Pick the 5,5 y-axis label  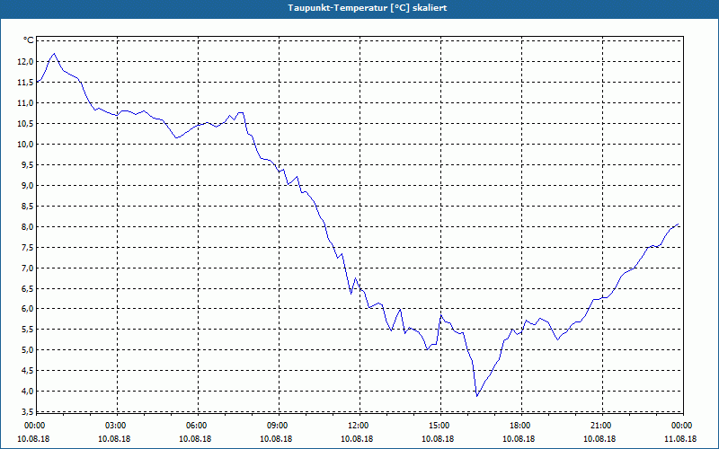coord(27,330)
